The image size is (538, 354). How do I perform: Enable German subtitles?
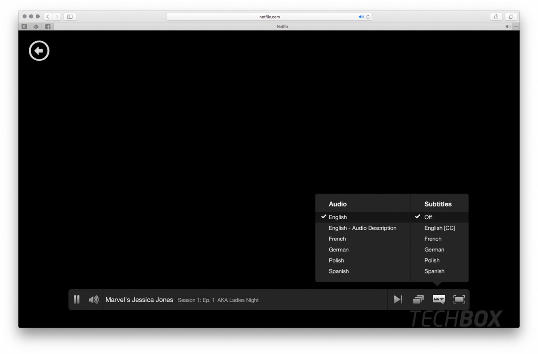tap(440, 250)
